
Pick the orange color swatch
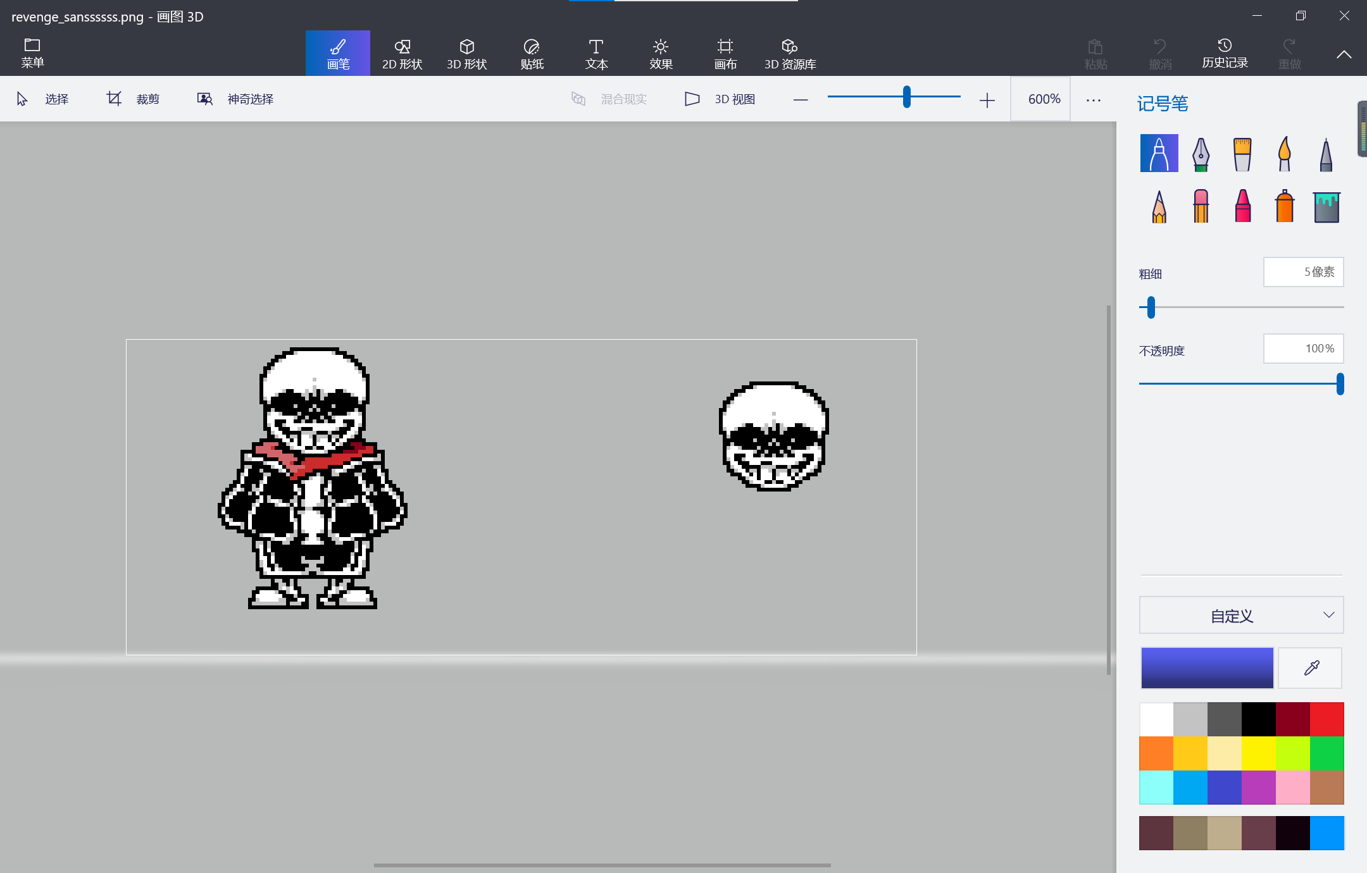click(1156, 753)
